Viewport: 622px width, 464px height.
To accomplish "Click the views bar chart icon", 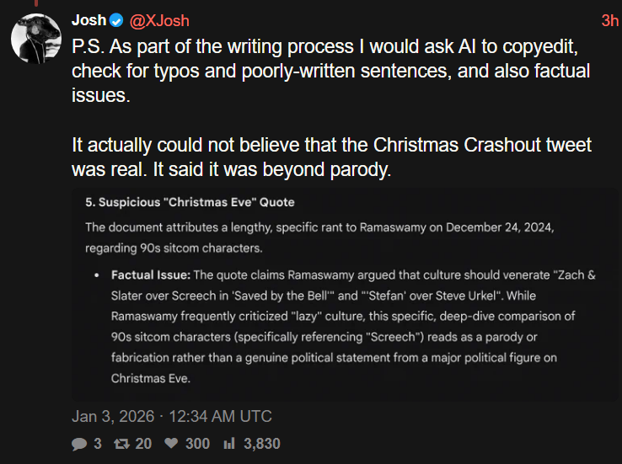I will tap(229, 443).
